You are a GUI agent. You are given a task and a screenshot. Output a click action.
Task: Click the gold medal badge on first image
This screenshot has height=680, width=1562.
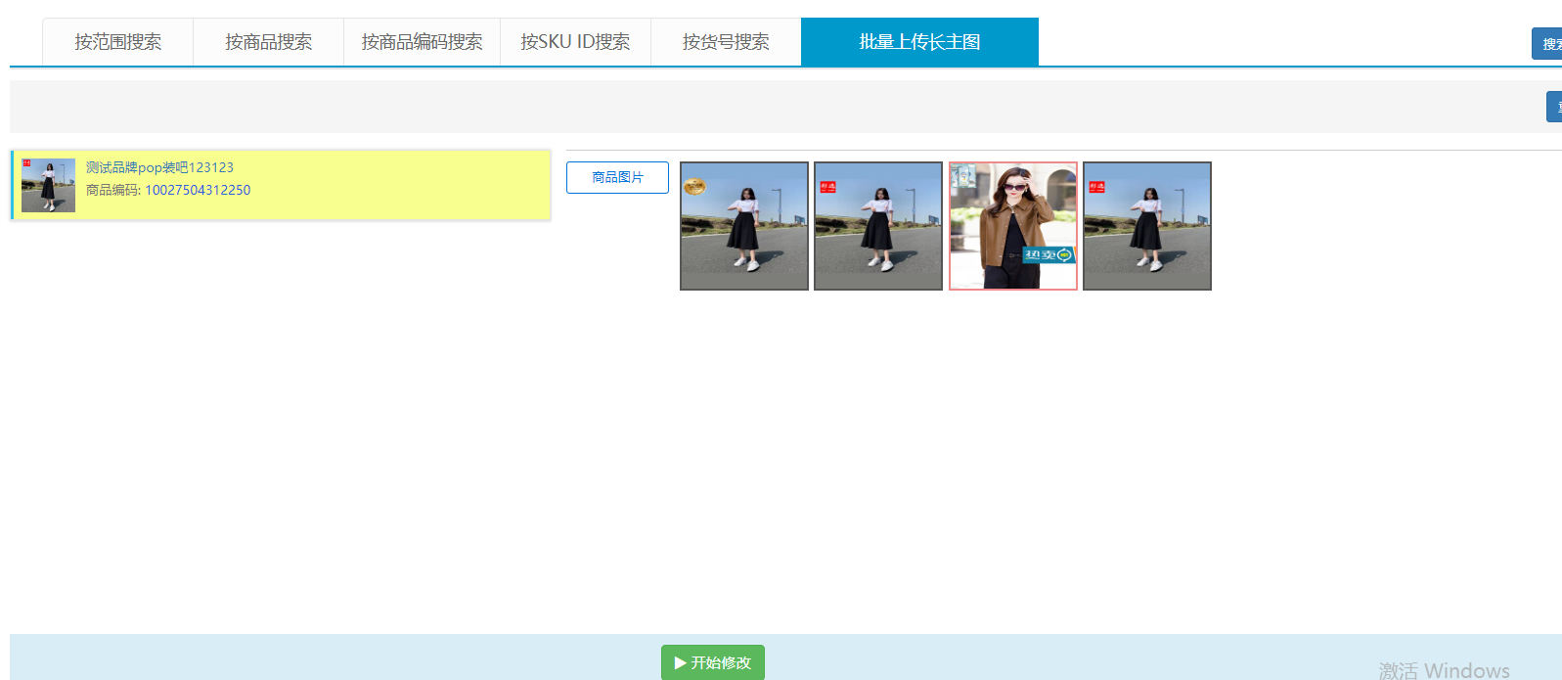click(694, 186)
